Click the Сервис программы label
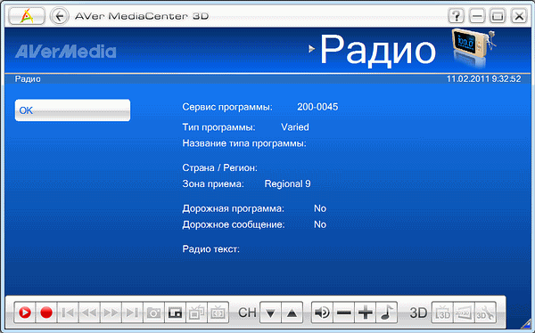535x333 pixels. click(227, 108)
